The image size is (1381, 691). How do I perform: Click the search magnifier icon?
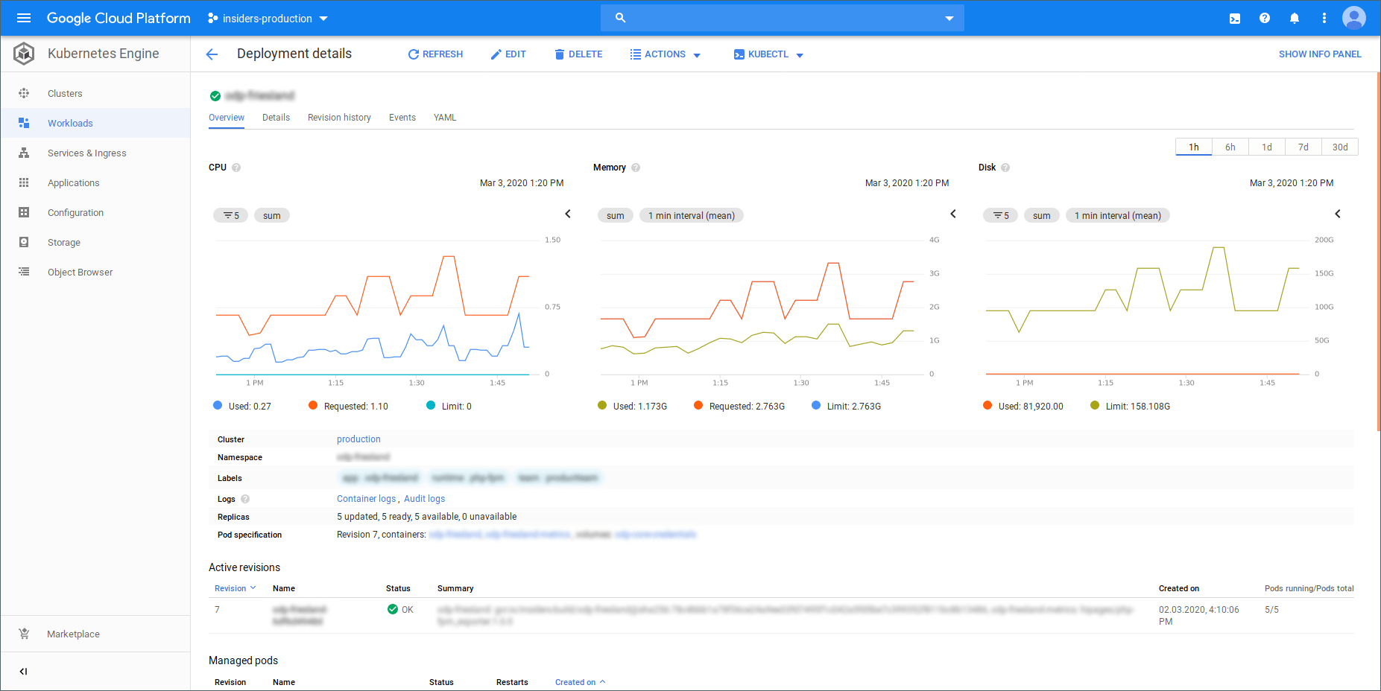click(x=620, y=18)
